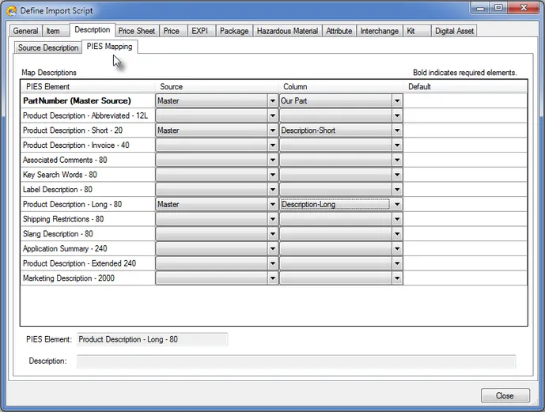Image resolution: width=545 pixels, height=412 pixels.
Task: Maximize the Define Import Script window
Action: click(498, 8)
